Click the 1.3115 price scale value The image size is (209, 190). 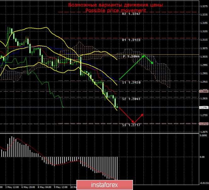pos(204,40)
